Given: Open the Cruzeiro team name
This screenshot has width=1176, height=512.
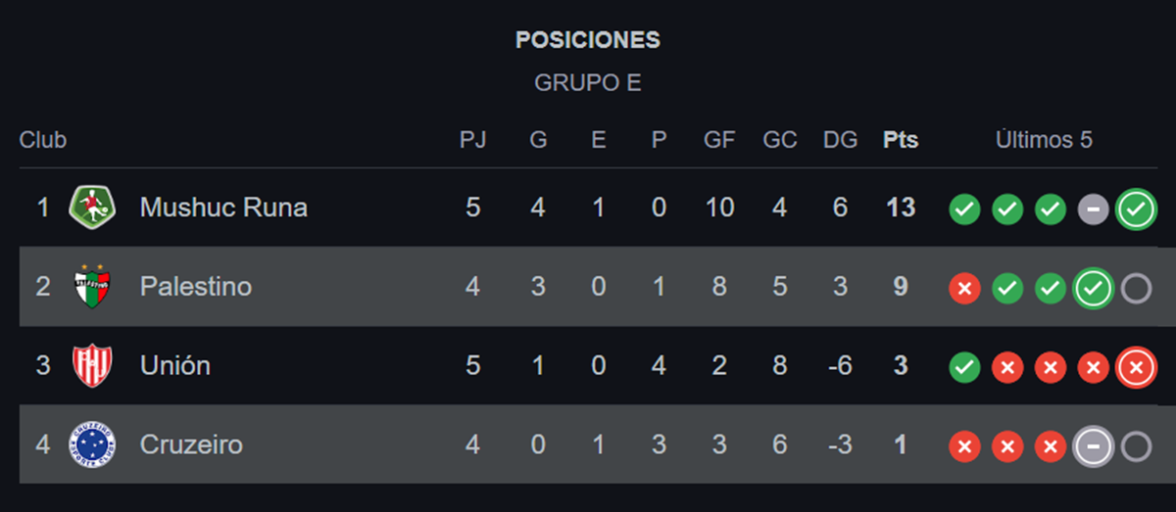Looking at the screenshot, I should click(191, 444).
